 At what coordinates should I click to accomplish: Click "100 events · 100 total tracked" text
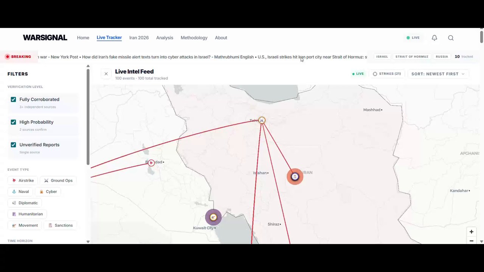click(x=141, y=78)
